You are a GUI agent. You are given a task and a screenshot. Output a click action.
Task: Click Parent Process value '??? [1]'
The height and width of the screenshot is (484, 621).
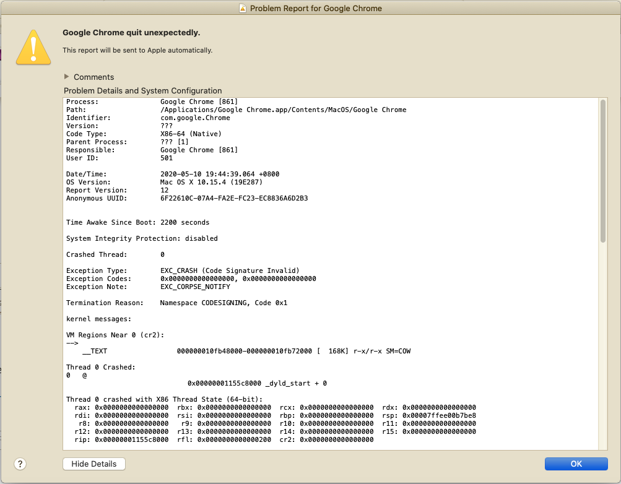[174, 142]
